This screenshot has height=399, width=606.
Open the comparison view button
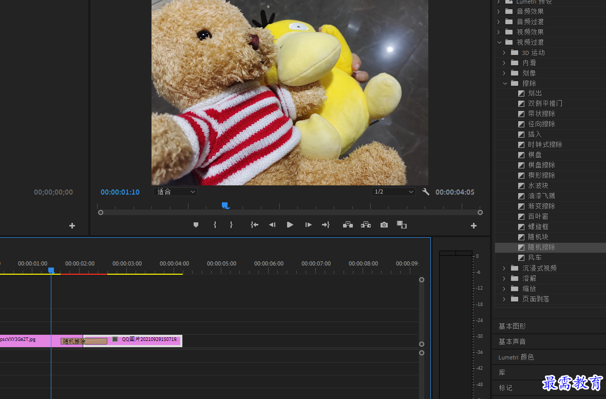(x=402, y=224)
